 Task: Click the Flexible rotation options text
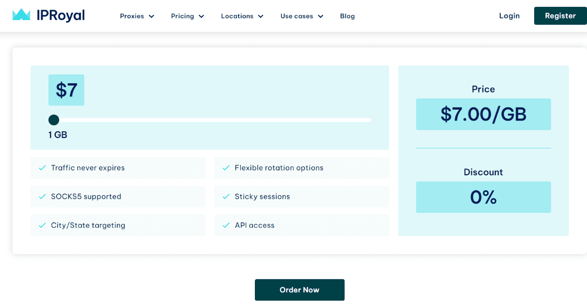279,168
